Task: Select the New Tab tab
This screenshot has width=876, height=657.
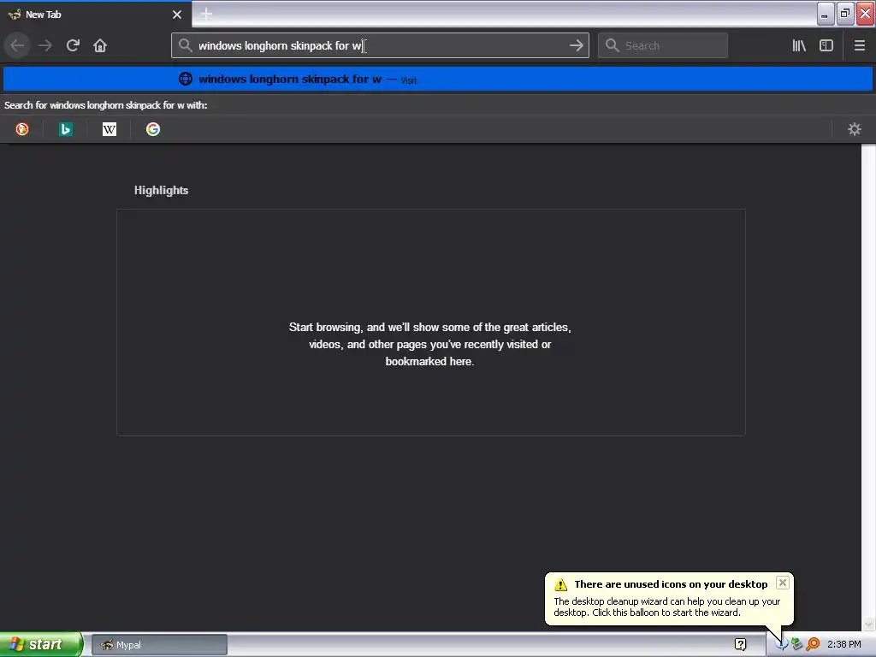Action: tap(95, 15)
